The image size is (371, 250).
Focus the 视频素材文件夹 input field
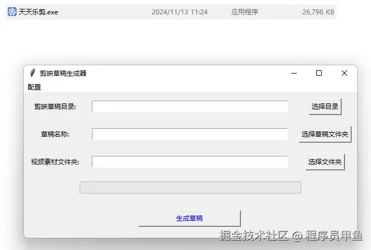pyautogui.click(x=190, y=162)
